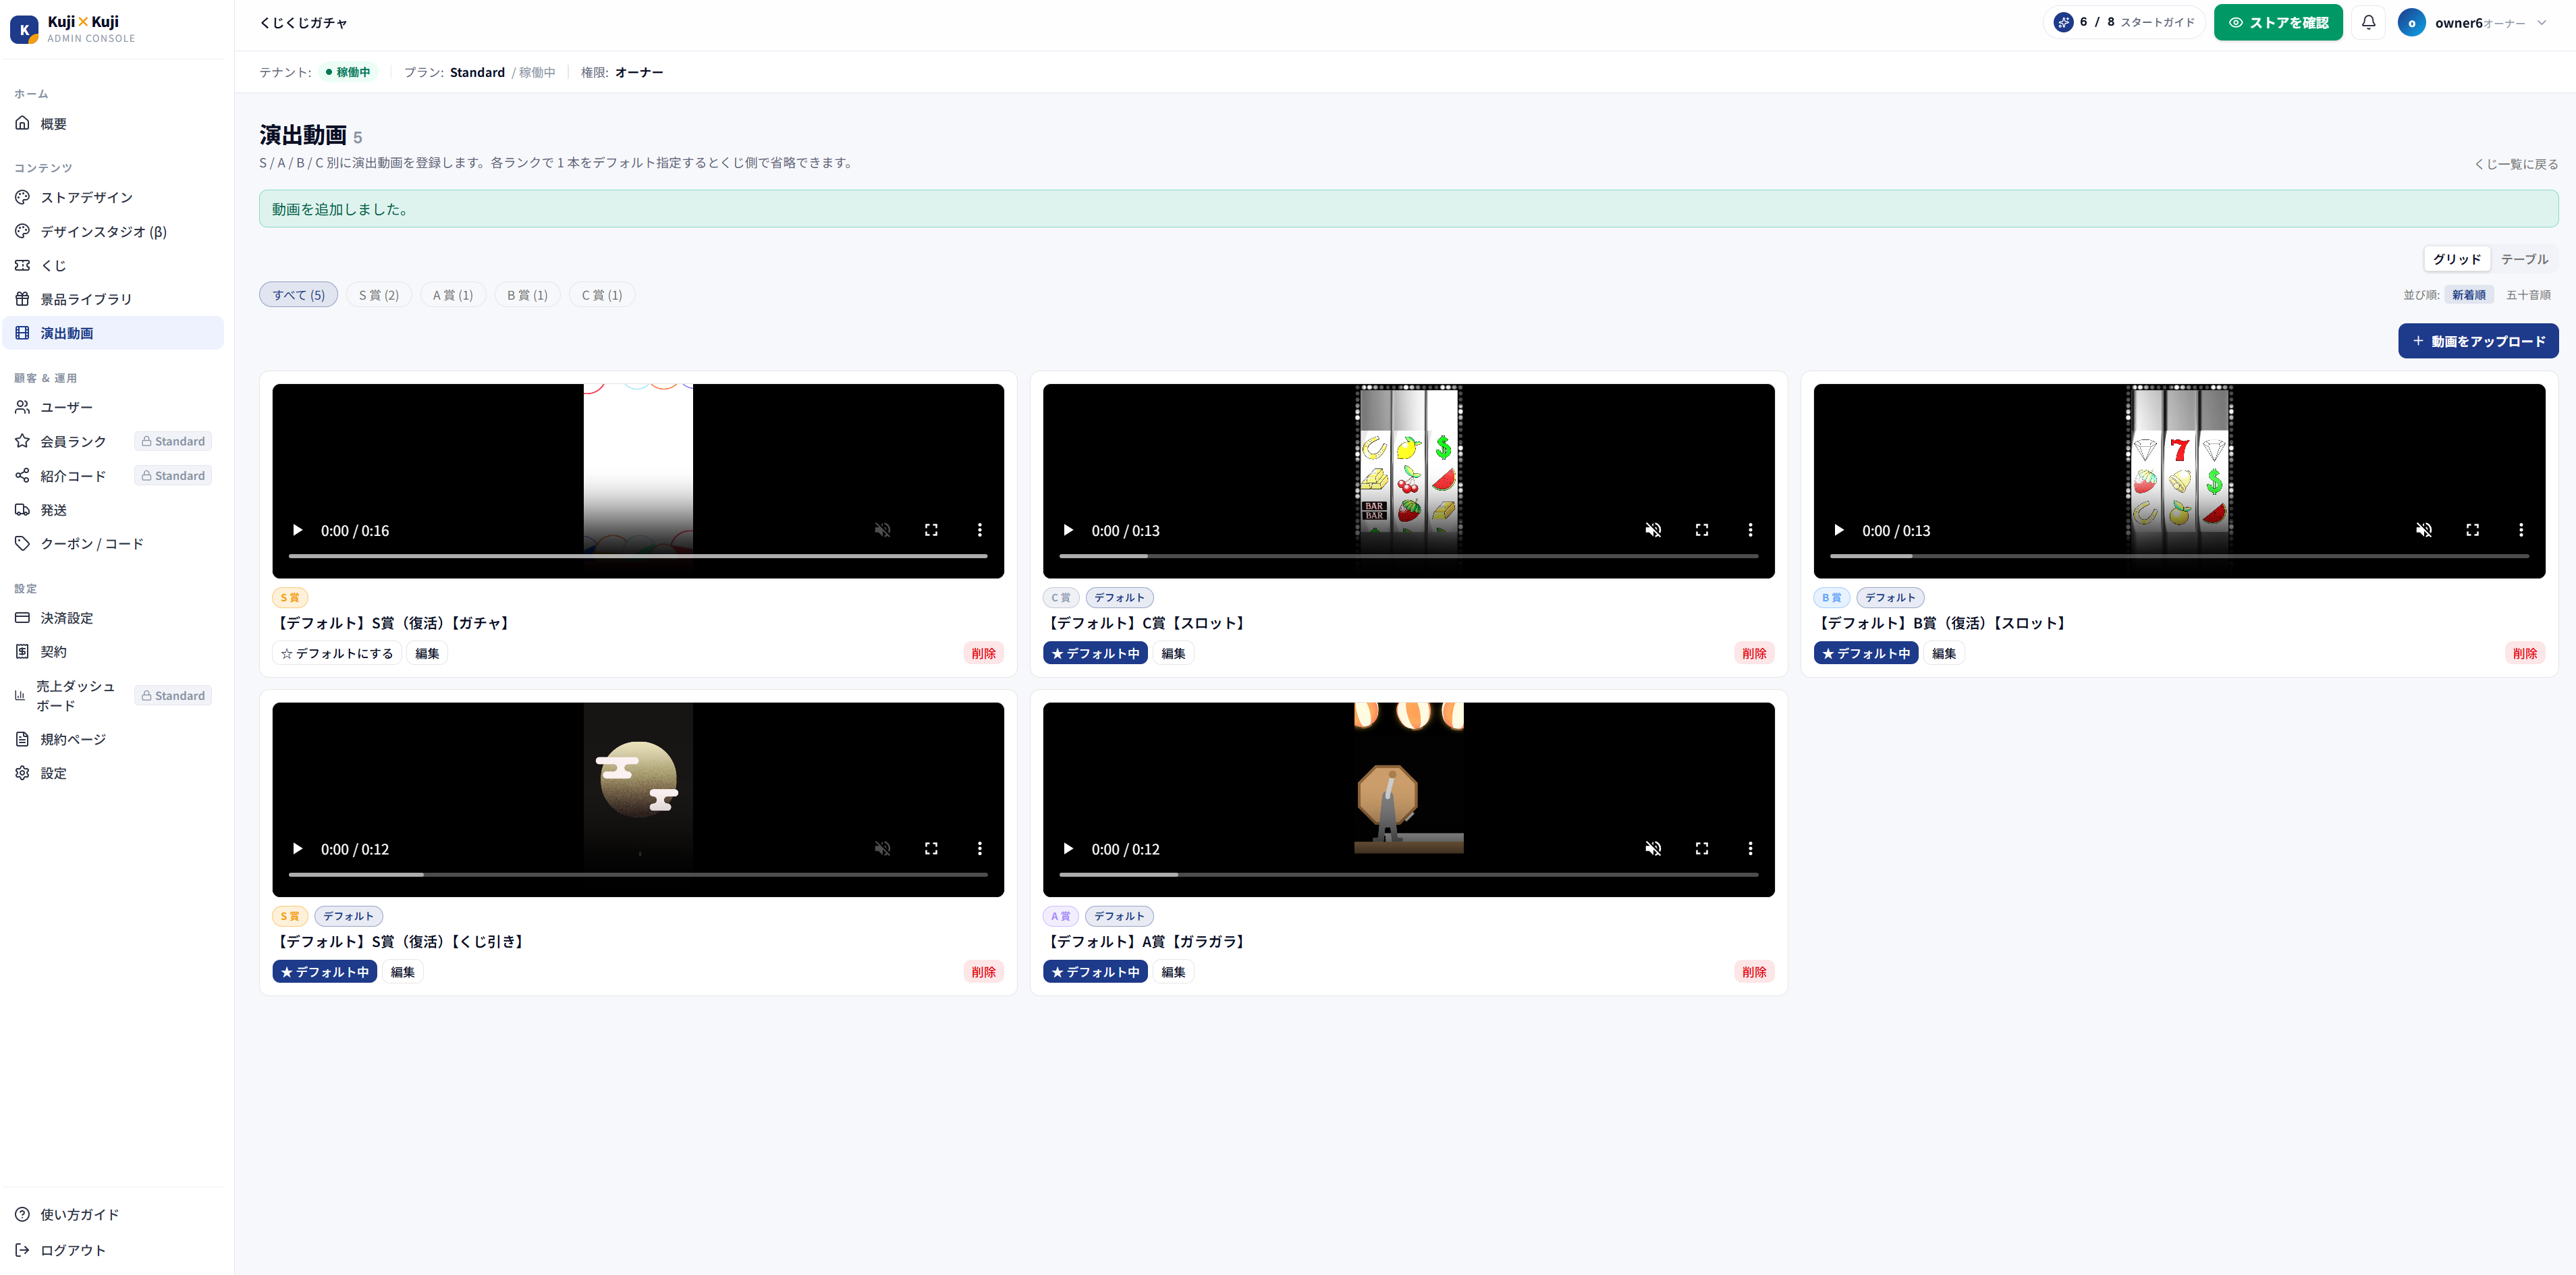Open 使い方ガイド help
Screen dimensions: 2576x1275
pyautogui.click(x=113, y=1215)
